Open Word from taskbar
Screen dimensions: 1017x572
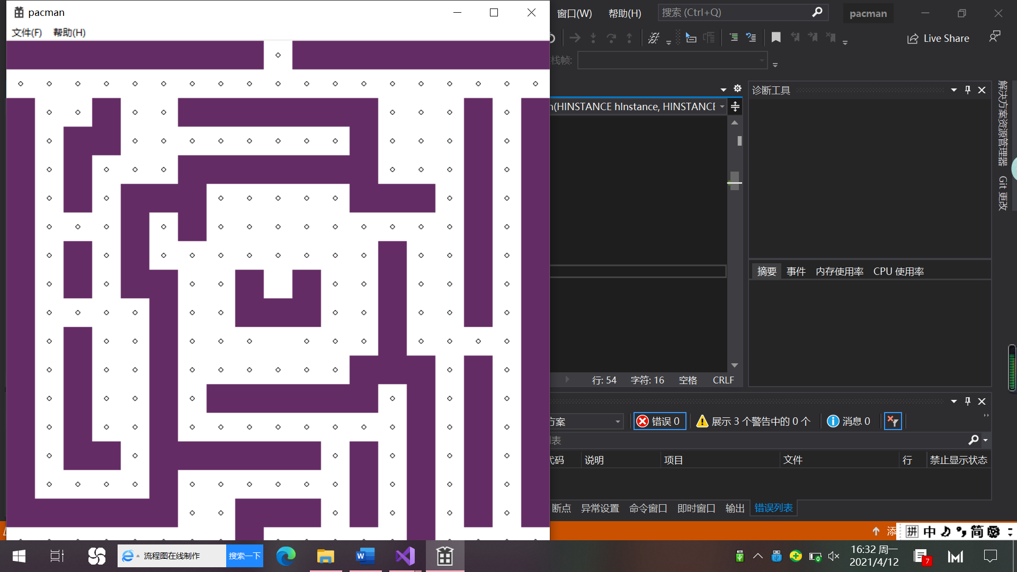click(x=365, y=556)
